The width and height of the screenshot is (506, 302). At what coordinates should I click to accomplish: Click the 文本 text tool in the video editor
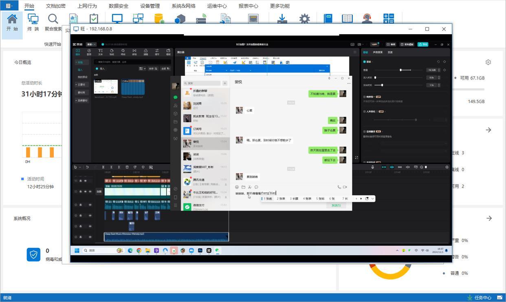click(x=100, y=52)
